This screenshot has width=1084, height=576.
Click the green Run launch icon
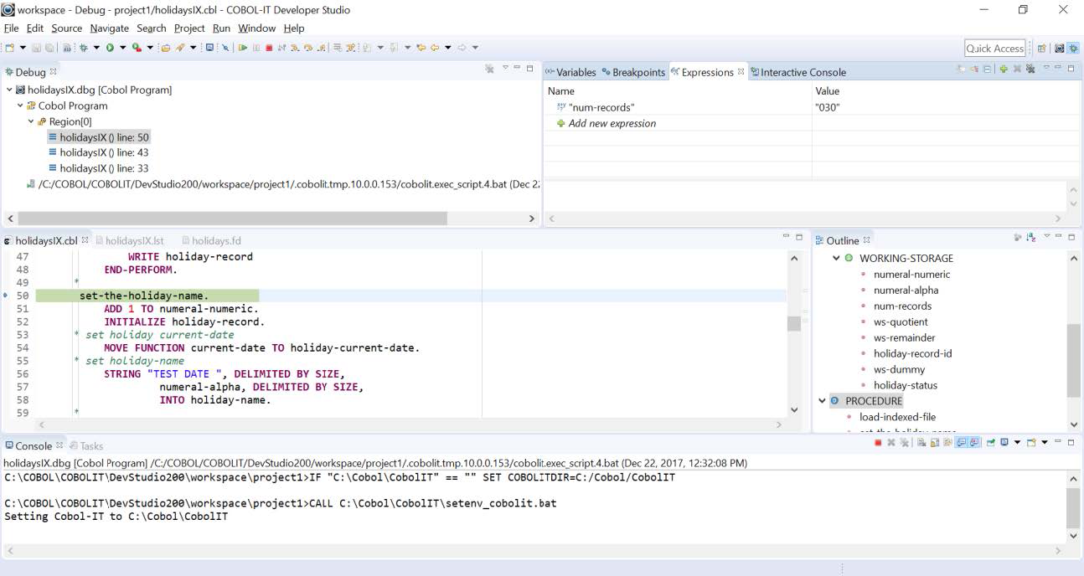click(110, 48)
